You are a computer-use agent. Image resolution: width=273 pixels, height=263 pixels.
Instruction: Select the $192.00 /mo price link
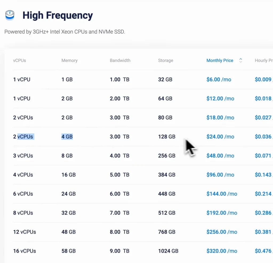point(222,213)
